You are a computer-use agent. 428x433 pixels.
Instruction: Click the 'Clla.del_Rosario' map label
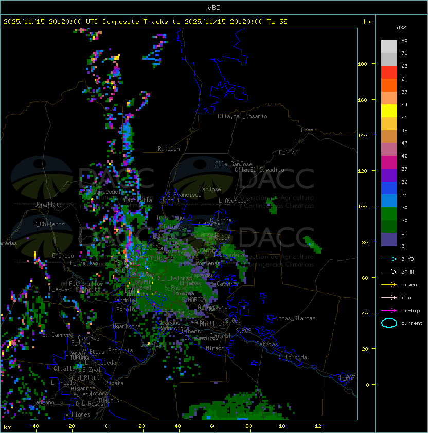coord(242,116)
